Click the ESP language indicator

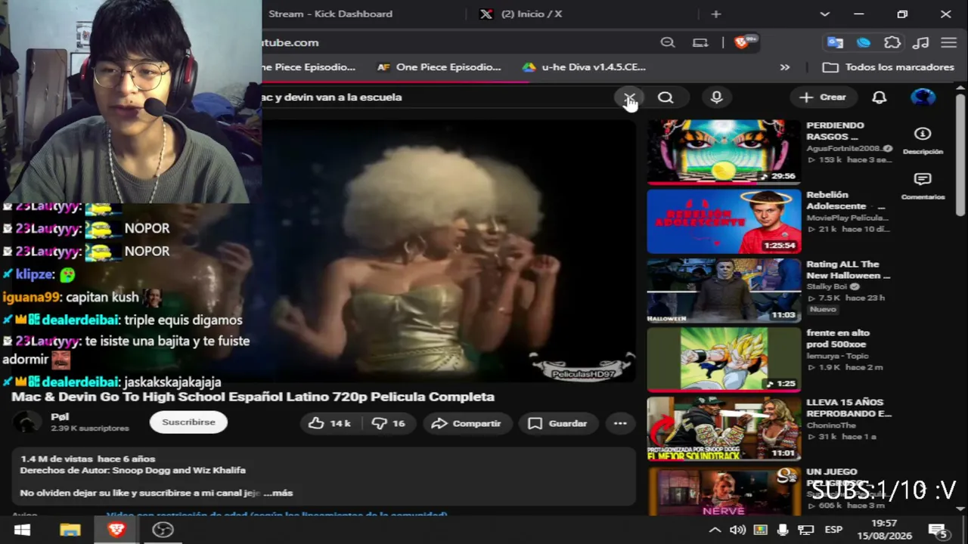833,530
